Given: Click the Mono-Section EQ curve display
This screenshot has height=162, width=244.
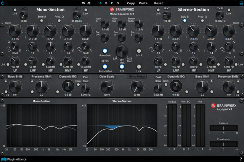Looking at the screenshot, I should coord(42,125).
